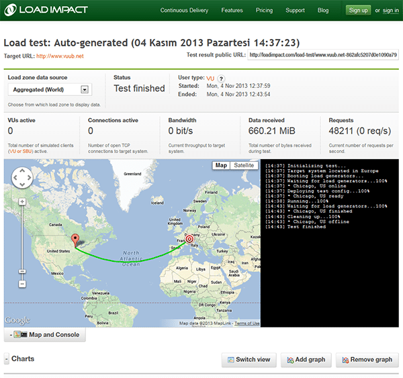Click the Add graph button
403x378 pixels.
tap(306, 360)
